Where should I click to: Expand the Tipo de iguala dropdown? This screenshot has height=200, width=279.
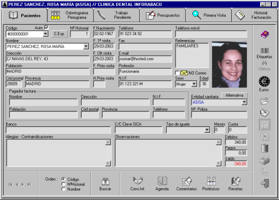tap(207, 130)
